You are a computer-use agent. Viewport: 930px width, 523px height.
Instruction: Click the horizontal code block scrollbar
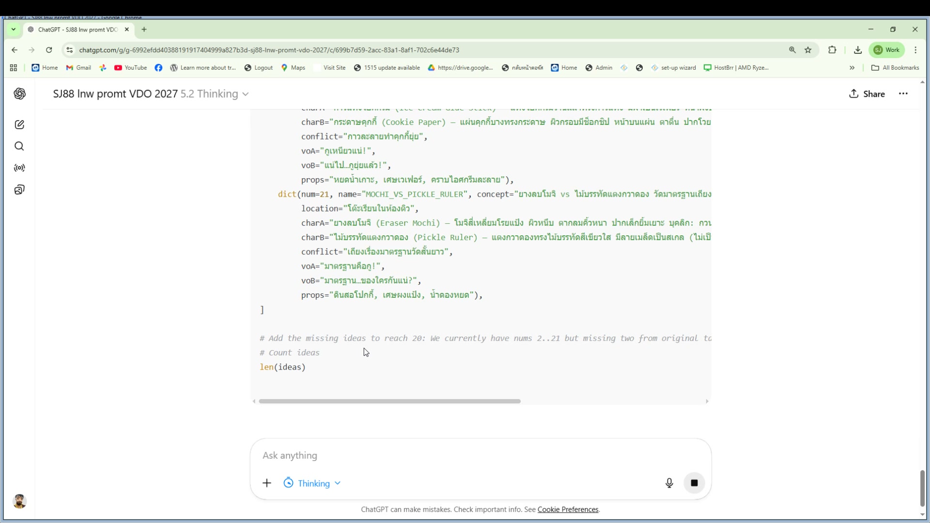click(389, 401)
